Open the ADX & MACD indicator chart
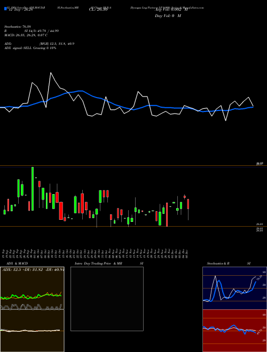 pyautogui.click(x=32, y=309)
